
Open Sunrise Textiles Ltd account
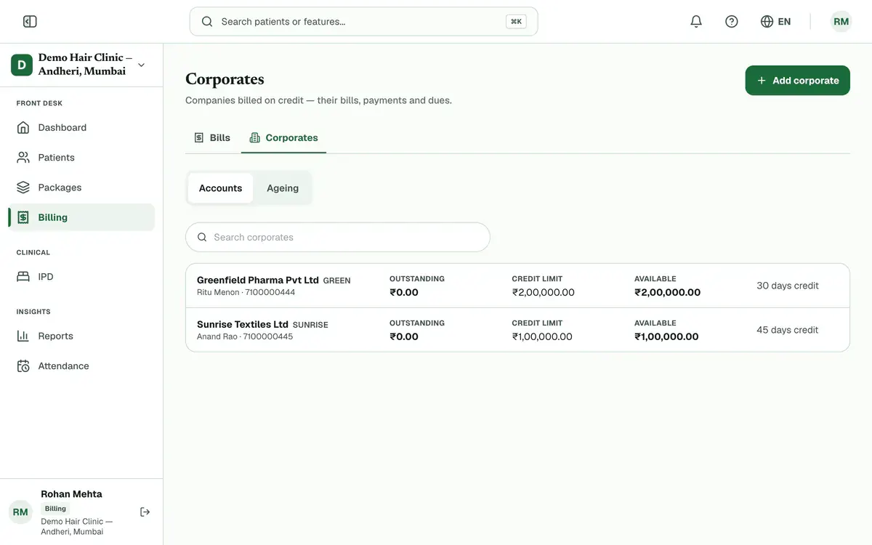pyautogui.click(x=517, y=330)
